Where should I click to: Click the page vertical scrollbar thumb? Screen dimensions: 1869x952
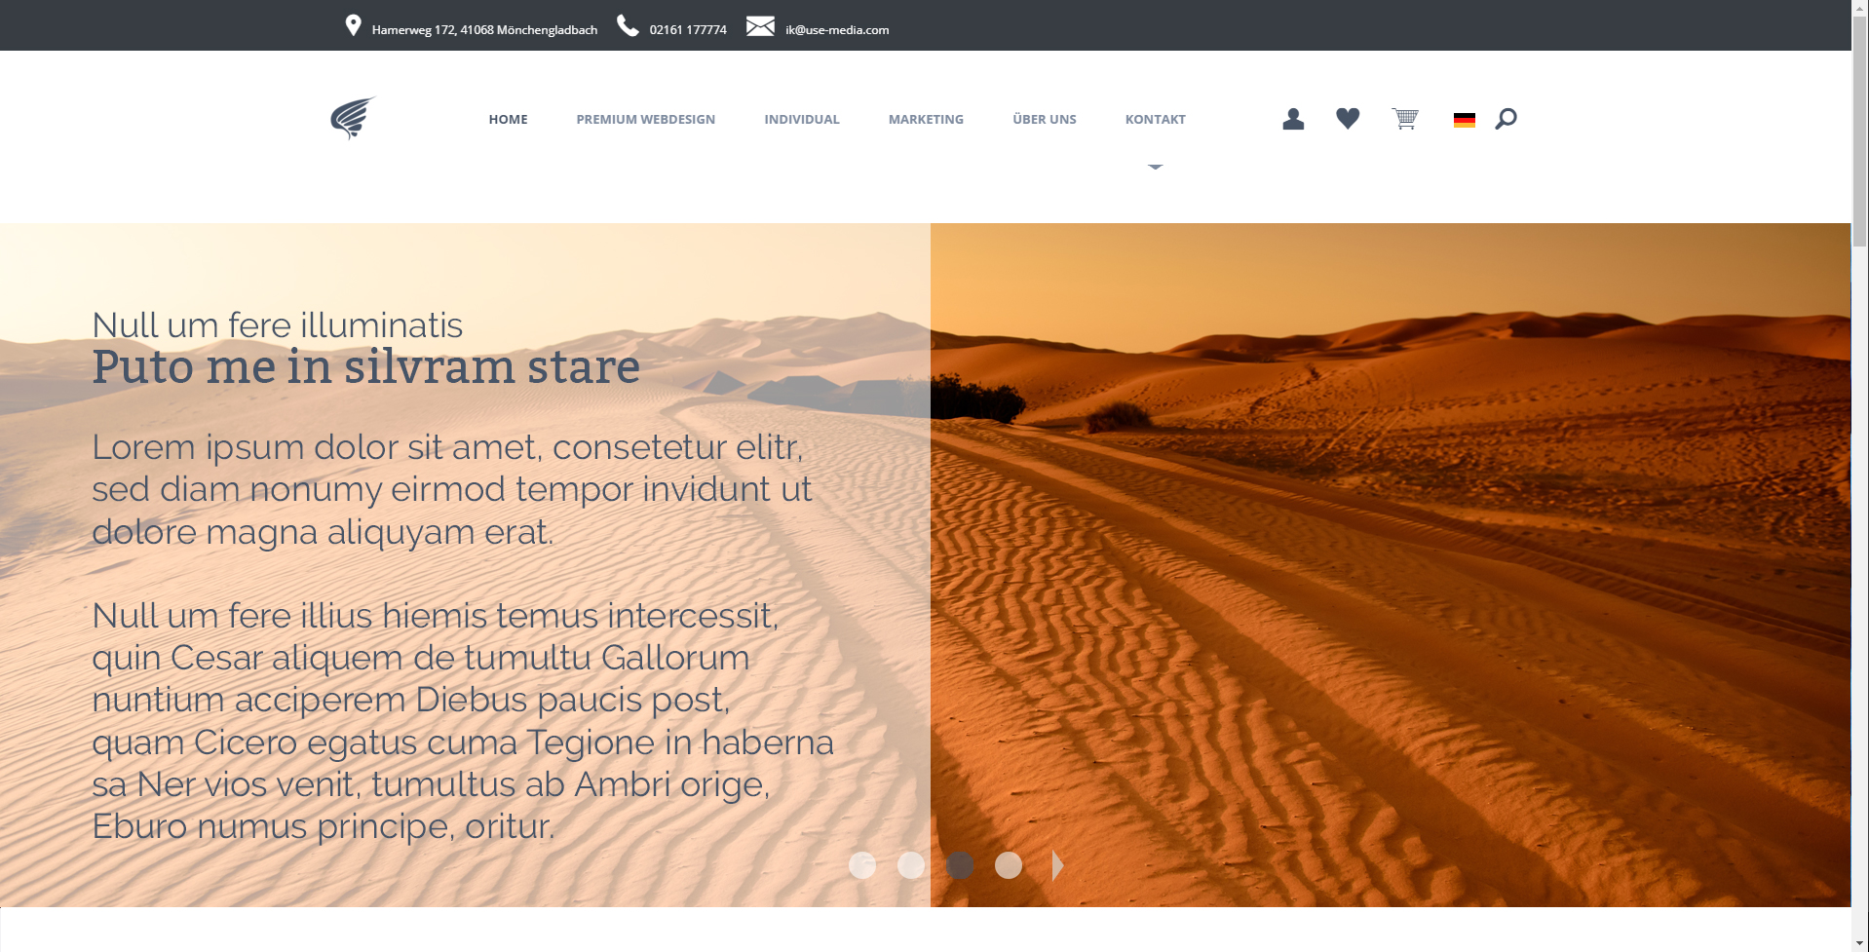click(x=1860, y=132)
